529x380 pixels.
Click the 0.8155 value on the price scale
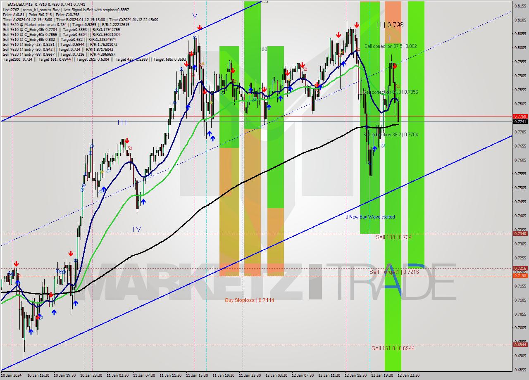[520, 6]
